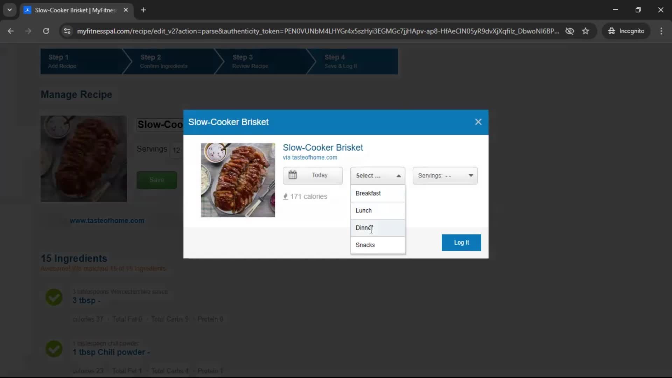Follow the via tasteofhome.com link
The height and width of the screenshot is (378, 672).
(310, 157)
